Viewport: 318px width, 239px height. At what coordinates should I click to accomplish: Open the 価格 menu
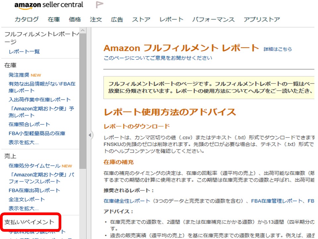click(x=75, y=19)
